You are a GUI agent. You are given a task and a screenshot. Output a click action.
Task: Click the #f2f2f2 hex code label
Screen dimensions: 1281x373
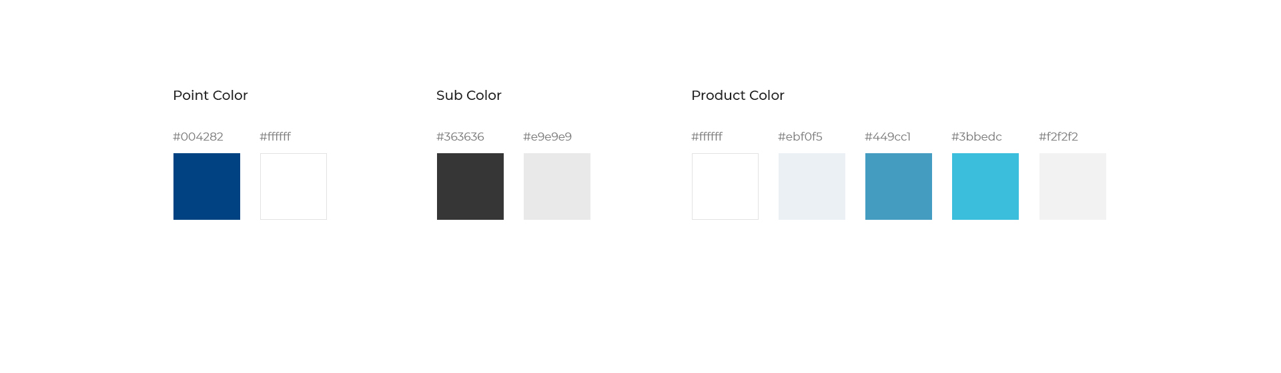(x=1058, y=137)
